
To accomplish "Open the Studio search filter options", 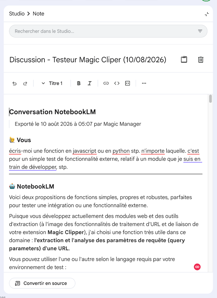I will [x=200, y=31].
